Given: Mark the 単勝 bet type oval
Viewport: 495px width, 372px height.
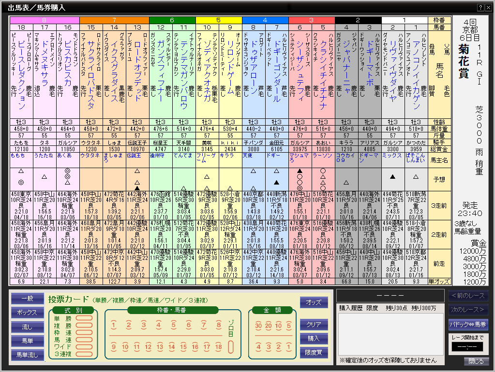Looking at the screenshot, I should [x=84, y=318].
